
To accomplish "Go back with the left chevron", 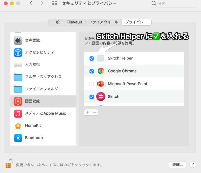I will click(31, 3).
